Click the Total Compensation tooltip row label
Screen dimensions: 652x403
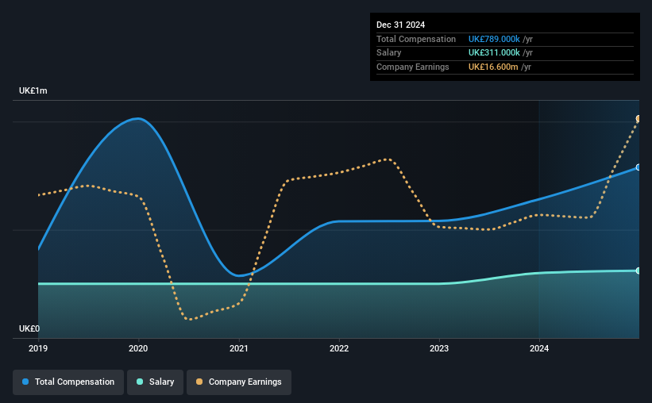click(x=416, y=39)
